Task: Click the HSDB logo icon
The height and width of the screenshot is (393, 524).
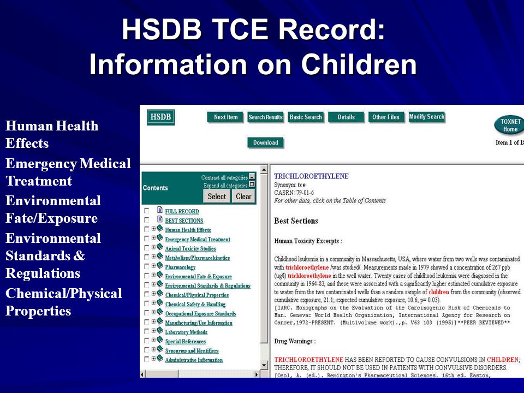Action: [x=160, y=117]
